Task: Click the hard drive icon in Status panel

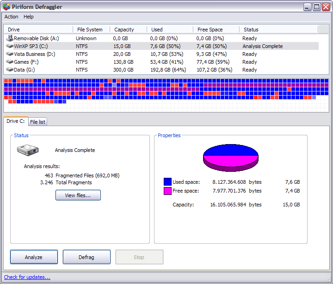Action: [x=28, y=150]
